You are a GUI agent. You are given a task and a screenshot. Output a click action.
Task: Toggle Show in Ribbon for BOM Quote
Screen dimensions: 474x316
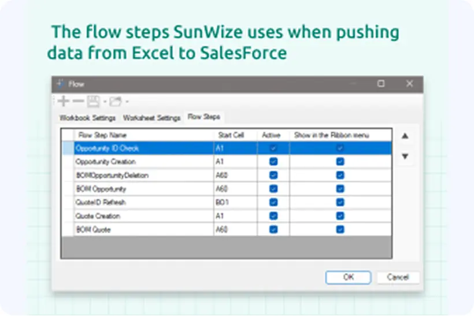click(x=340, y=229)
